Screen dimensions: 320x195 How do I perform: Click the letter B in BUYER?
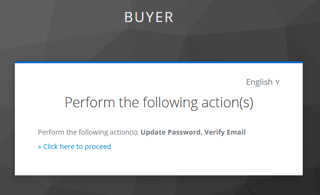click(x=128, y=17)
